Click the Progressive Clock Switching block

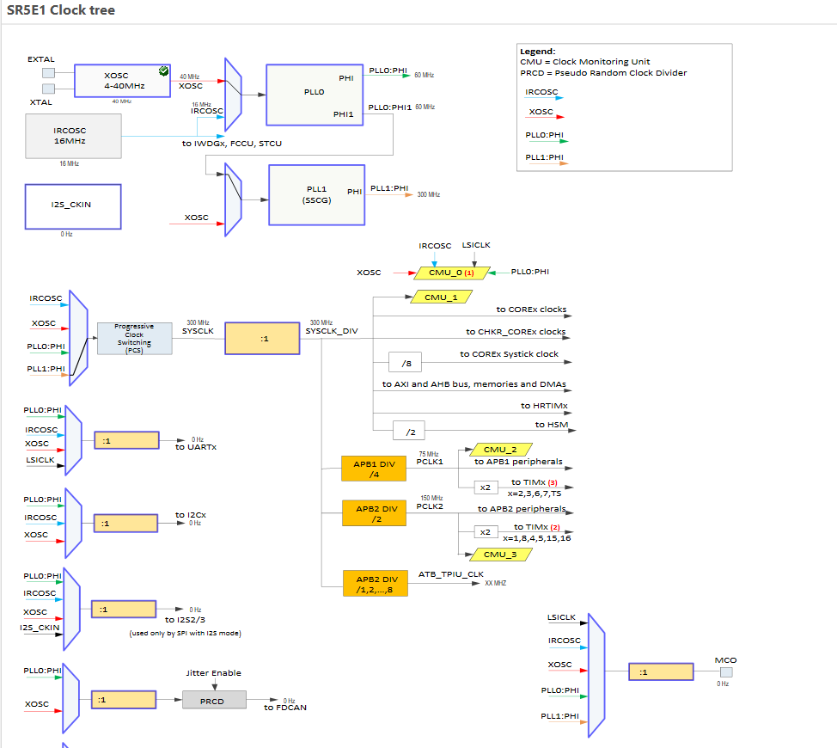pos(135,339)
